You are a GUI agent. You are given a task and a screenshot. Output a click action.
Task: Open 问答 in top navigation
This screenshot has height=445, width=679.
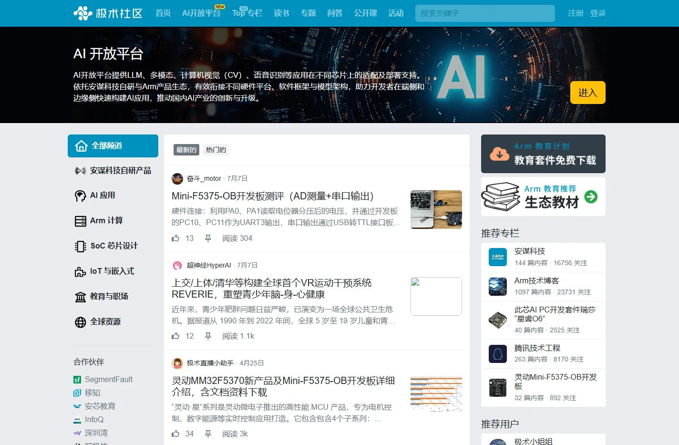[335, 13]
